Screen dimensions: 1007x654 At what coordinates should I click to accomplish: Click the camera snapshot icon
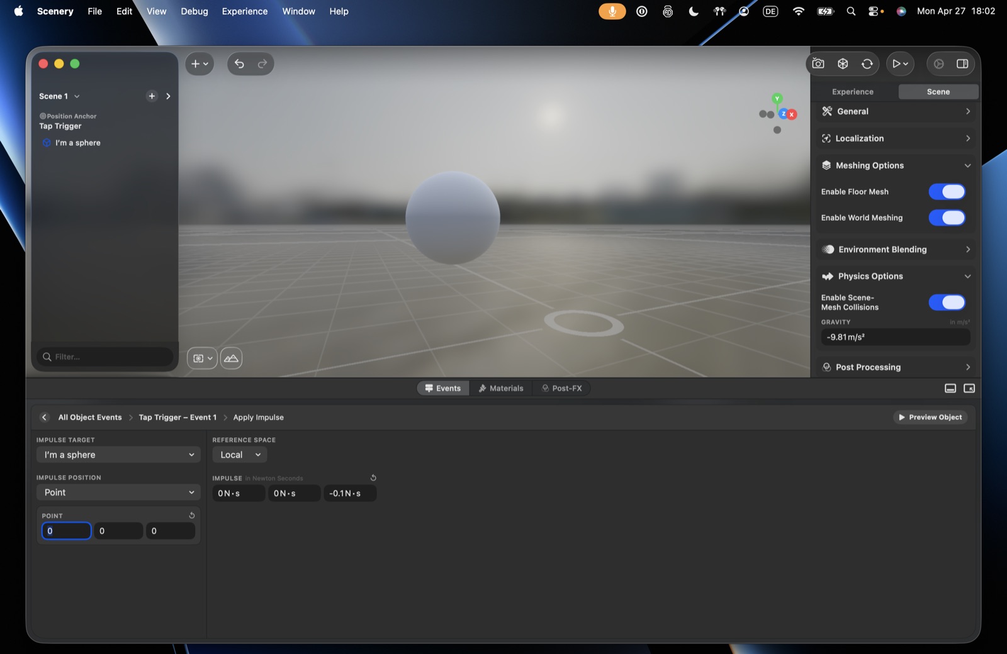tap(818, 64)
